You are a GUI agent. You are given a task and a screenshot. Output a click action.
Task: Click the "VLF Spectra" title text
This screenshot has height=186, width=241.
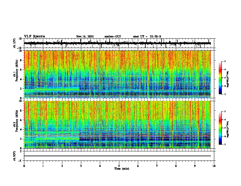34,36
